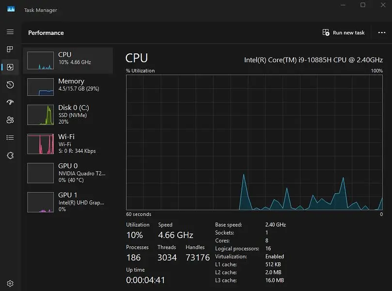
Task: Select the Wi-Fi performance item
Action: pos(68,144)
